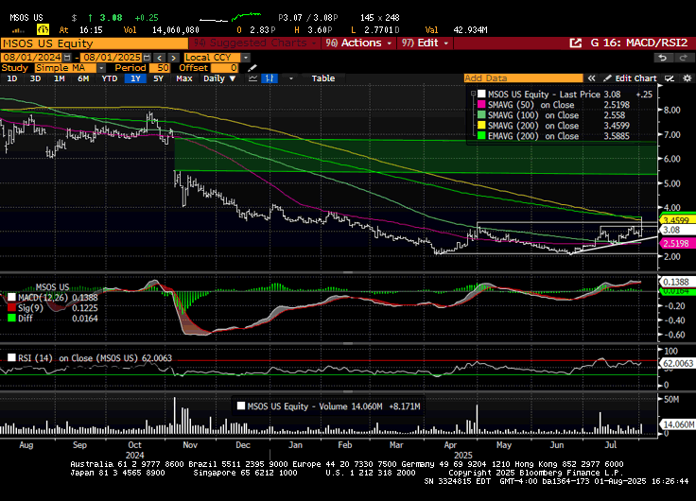Image resolution: width=696 pixels, height=501 pixels.
Task: Click the MSOS US Equity security field
Action: pos(95,43)
